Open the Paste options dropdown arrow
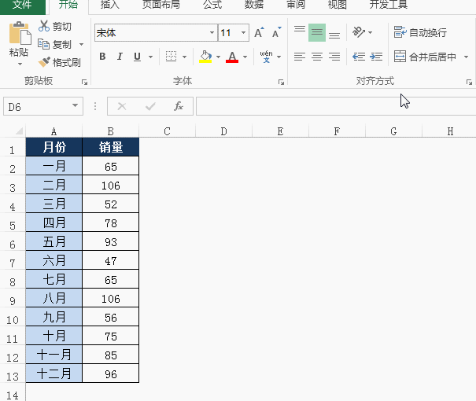This screenshot has width=476, height=401. pyautogui.click(x=20, y=64)
